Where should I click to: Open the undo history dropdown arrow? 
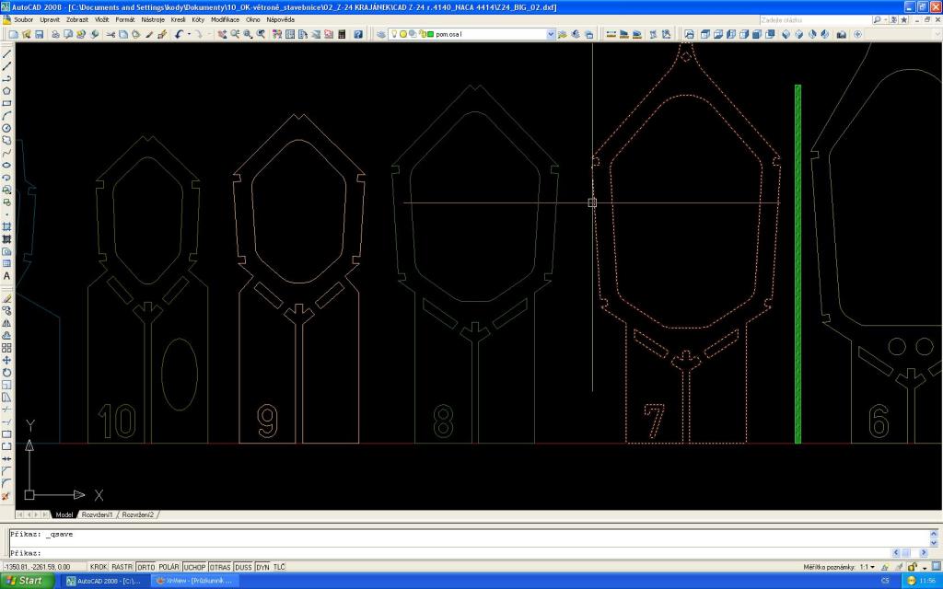189,34
